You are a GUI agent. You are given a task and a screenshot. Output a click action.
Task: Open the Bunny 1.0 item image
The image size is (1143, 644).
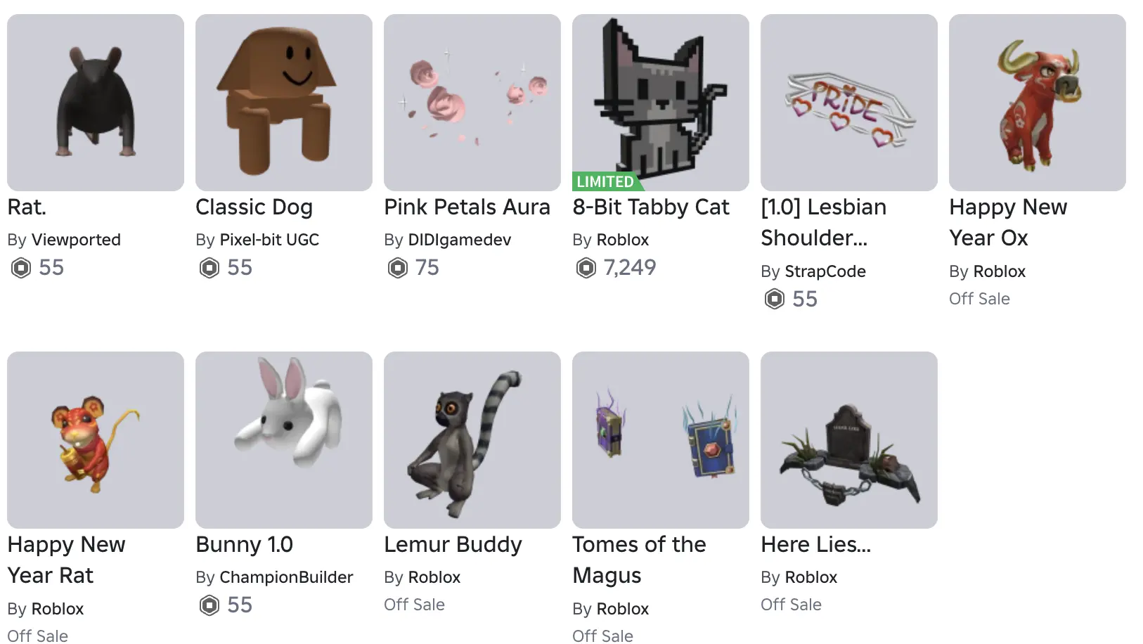(284, 440)
